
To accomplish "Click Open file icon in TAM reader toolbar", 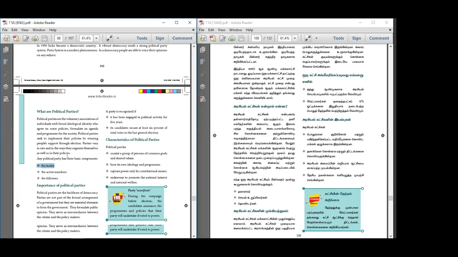I will pyautogui.click(x=203, y=38).
